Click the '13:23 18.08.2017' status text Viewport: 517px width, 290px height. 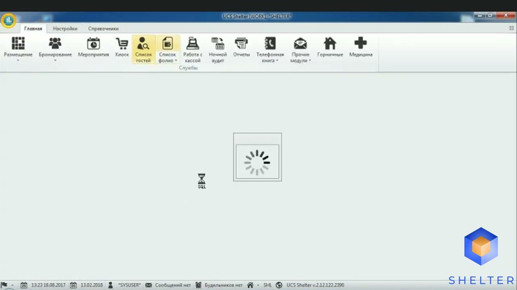coord(48,285)
